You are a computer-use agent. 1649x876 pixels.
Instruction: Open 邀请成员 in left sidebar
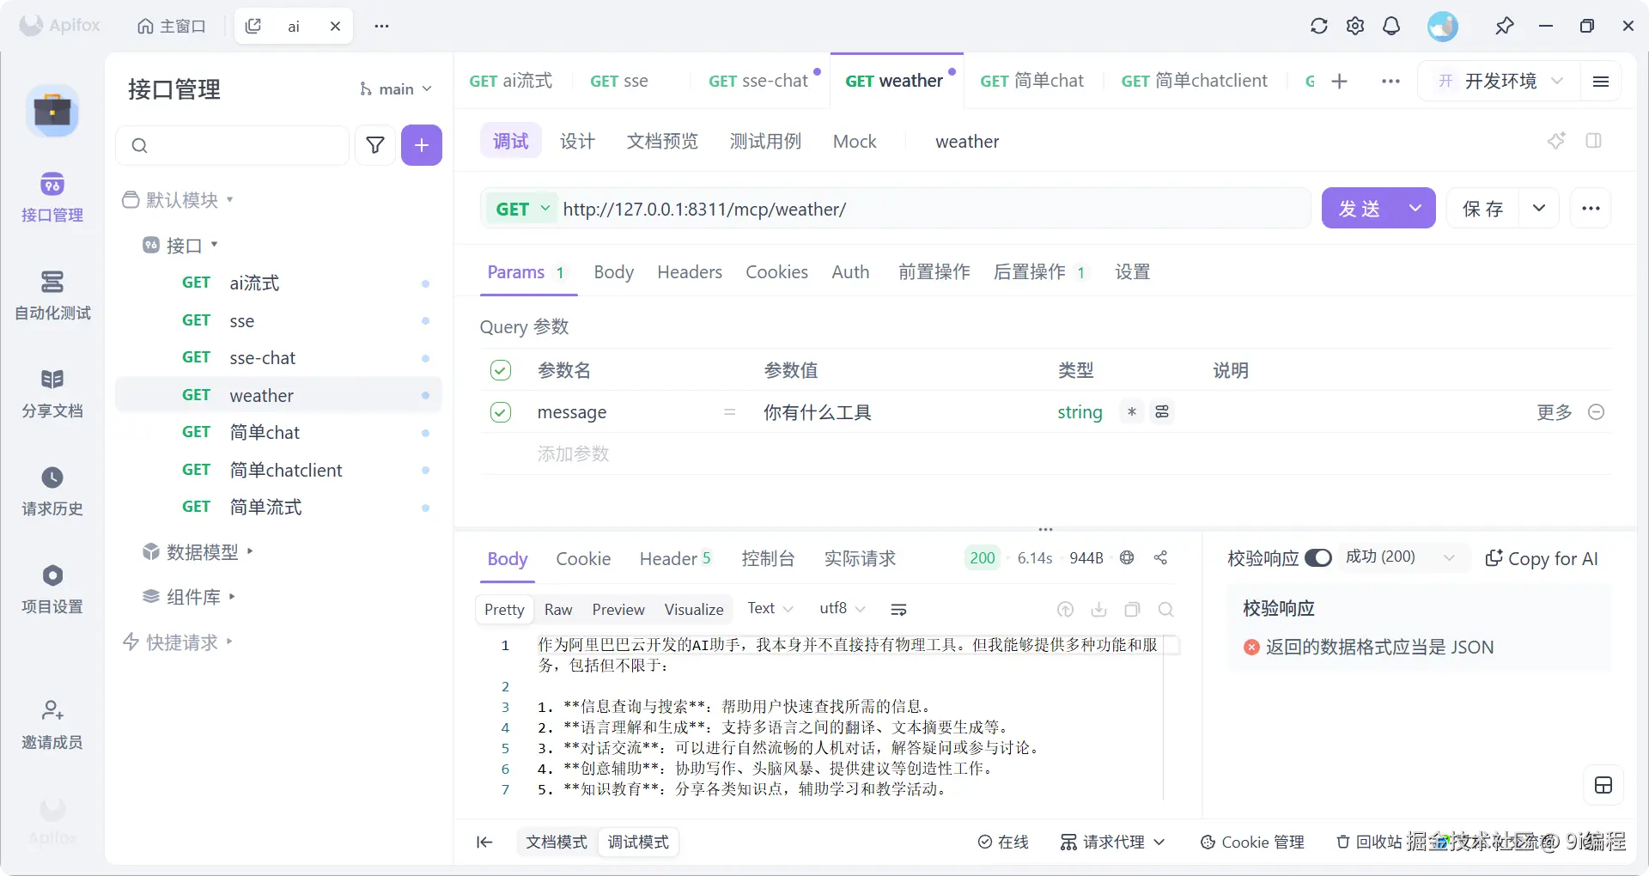point(52,726)
